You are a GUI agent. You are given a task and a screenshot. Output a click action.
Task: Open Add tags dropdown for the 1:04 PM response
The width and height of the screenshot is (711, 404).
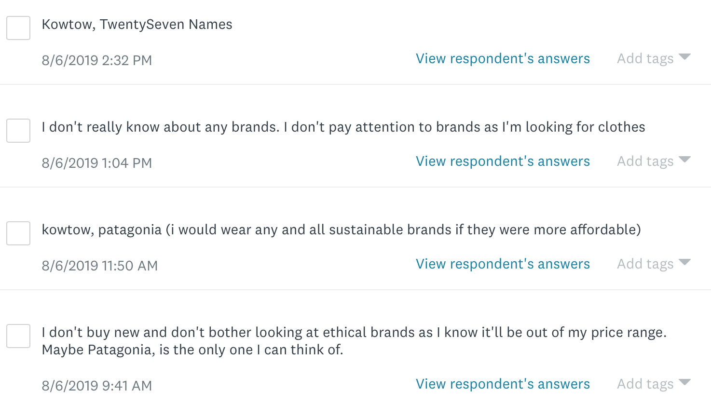[x=654, y=162]
